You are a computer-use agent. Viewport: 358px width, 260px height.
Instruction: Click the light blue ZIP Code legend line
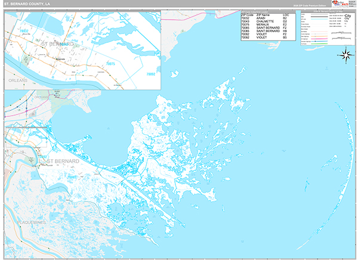(x=319, y=19)
